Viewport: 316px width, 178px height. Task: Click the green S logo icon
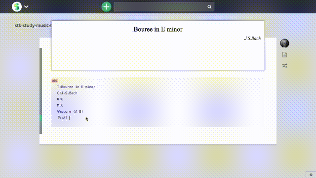(x=17, y=6)
